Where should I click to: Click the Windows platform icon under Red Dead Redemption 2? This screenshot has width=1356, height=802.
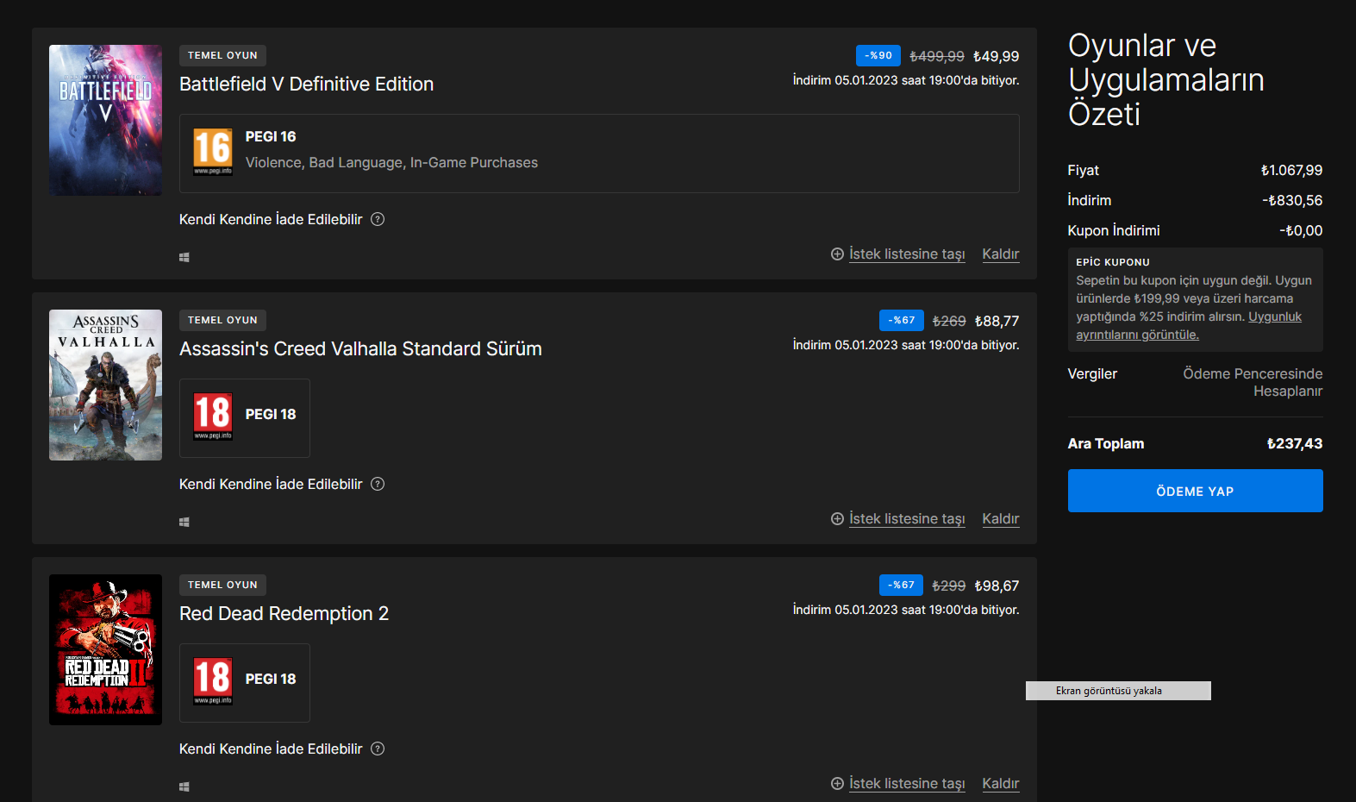point(184,786)
